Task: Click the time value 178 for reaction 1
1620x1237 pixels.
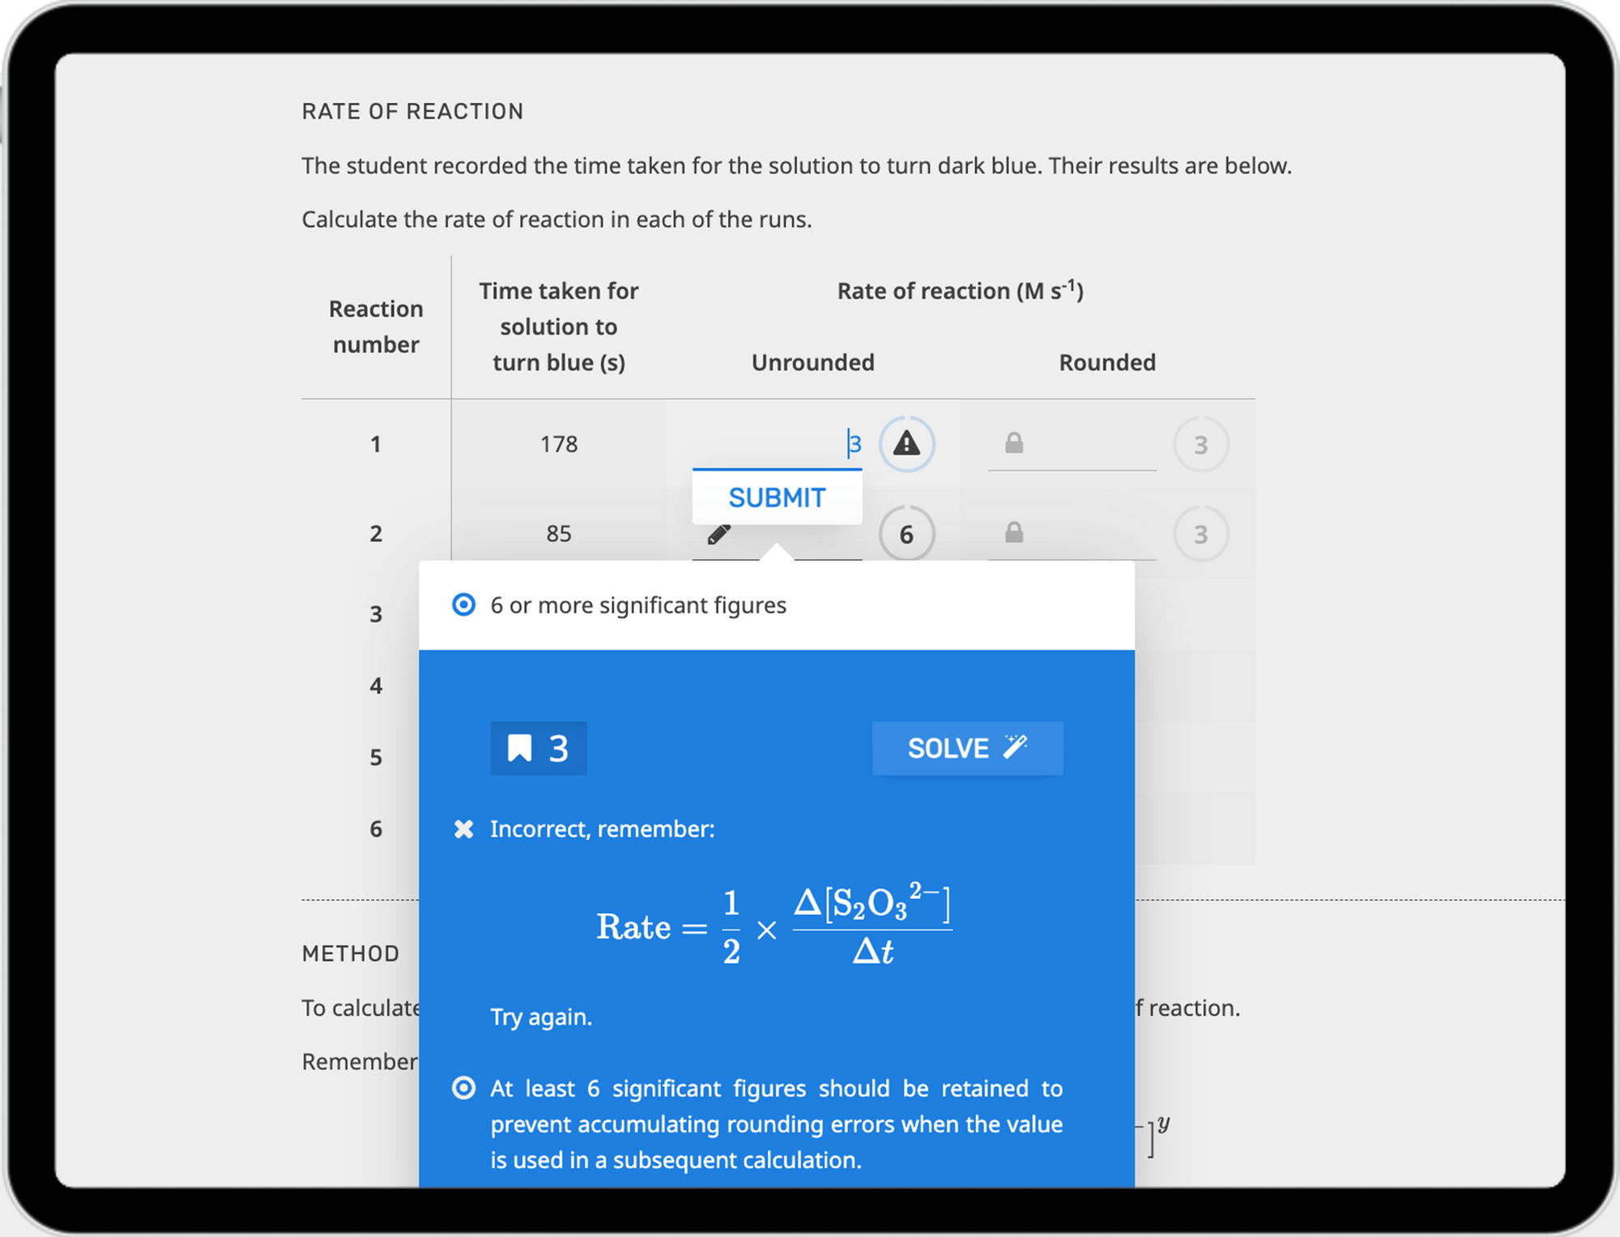Action: coord(559,444)
